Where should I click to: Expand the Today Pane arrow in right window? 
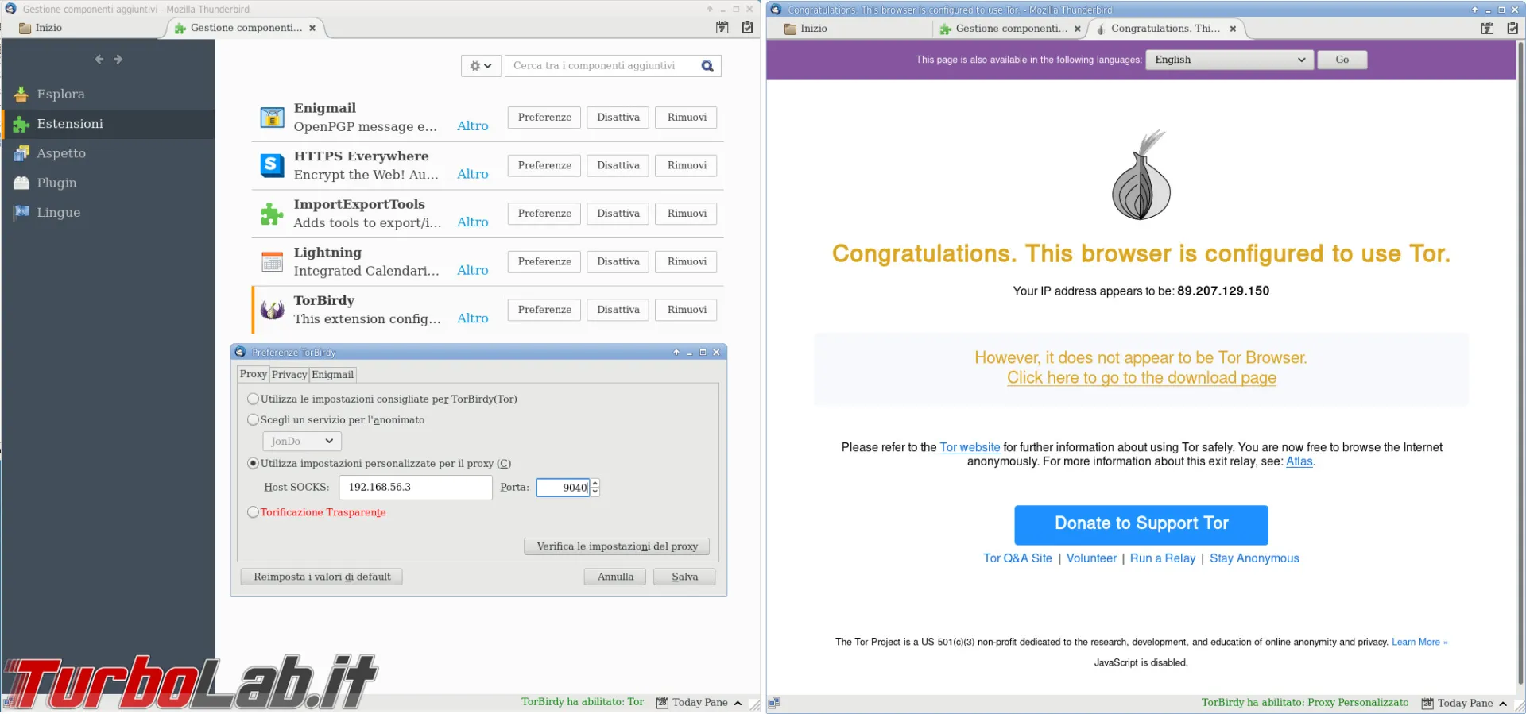(1503, 704)
